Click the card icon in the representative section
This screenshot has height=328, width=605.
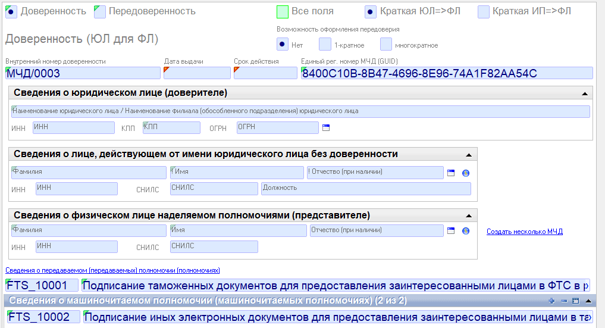(451, 231)
